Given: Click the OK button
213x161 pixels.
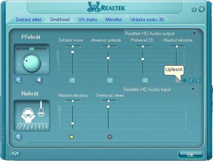Looking at the screenshot, I should 190,155.
